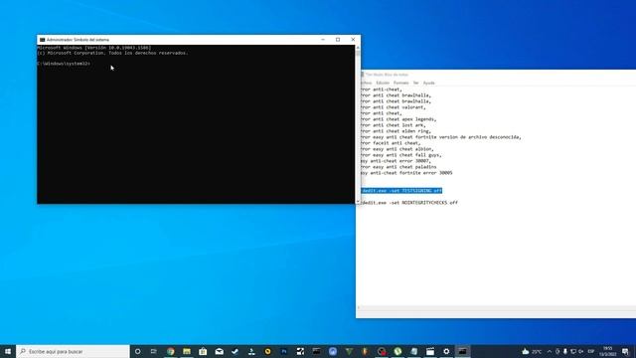Open the white clapperboard app on the taskbar
Screen dimensions: 636x358
[430, 351]
